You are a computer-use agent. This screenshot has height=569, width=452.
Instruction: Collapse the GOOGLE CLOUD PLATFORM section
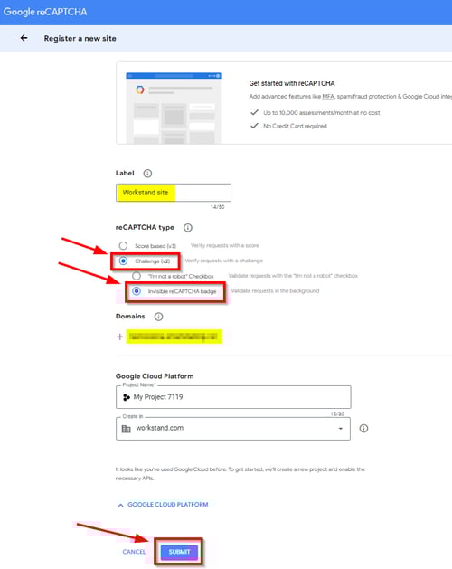[164, 505]
